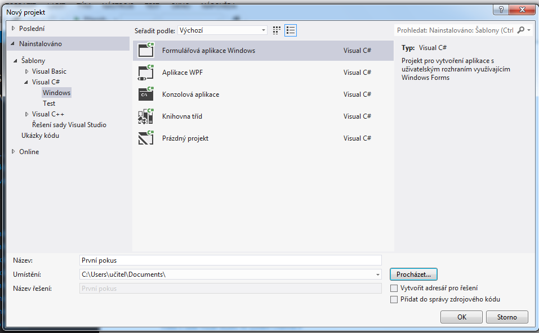The height and width of the screenshot is (333, 539).
Task: Select Řešení sady Visual Studio item
Action: 69,125
